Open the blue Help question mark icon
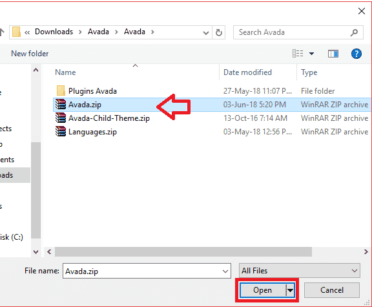Viewport: 372px width, 307px height. click(x=356, y=54)
